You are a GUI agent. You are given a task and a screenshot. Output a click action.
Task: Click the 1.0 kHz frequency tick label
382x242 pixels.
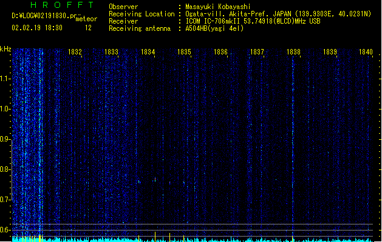[x=5, y=109]
